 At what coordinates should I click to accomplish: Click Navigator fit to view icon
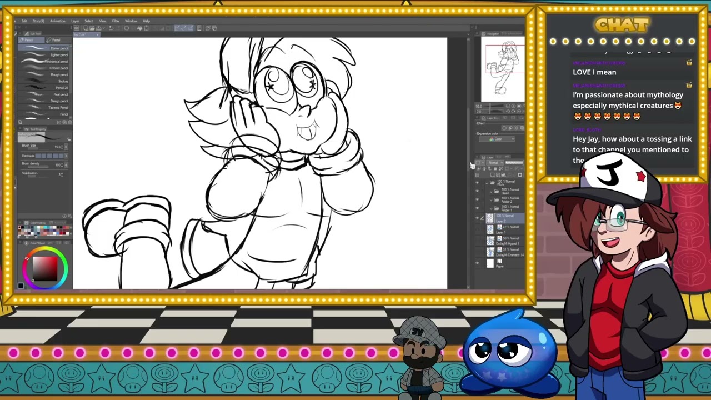click(x=519, y=106)
